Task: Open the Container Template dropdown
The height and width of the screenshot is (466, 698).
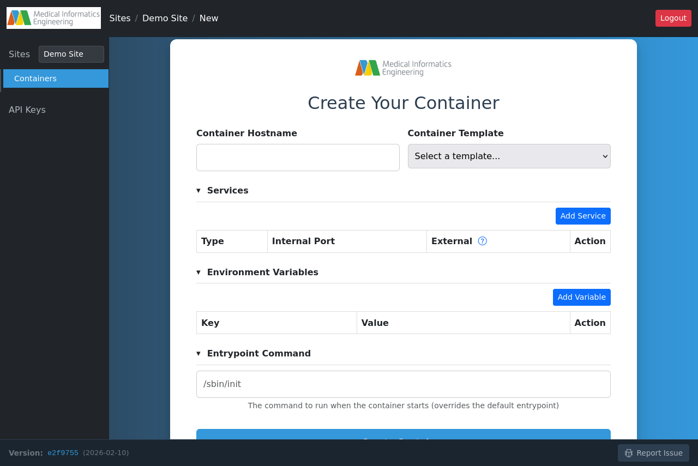Action: 509,156
